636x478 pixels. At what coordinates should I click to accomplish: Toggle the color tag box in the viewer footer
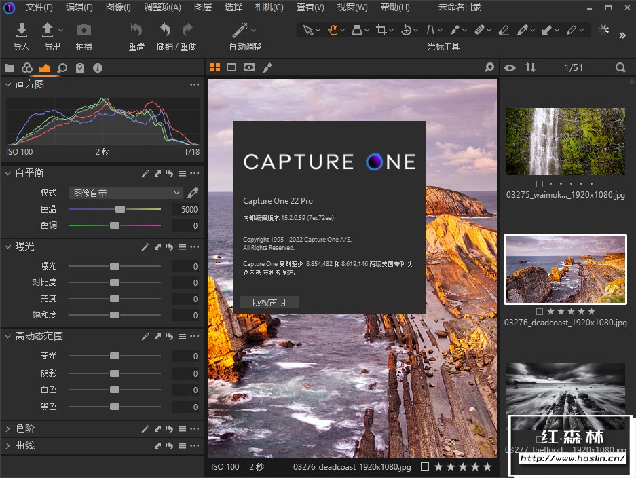click(424, 466)
